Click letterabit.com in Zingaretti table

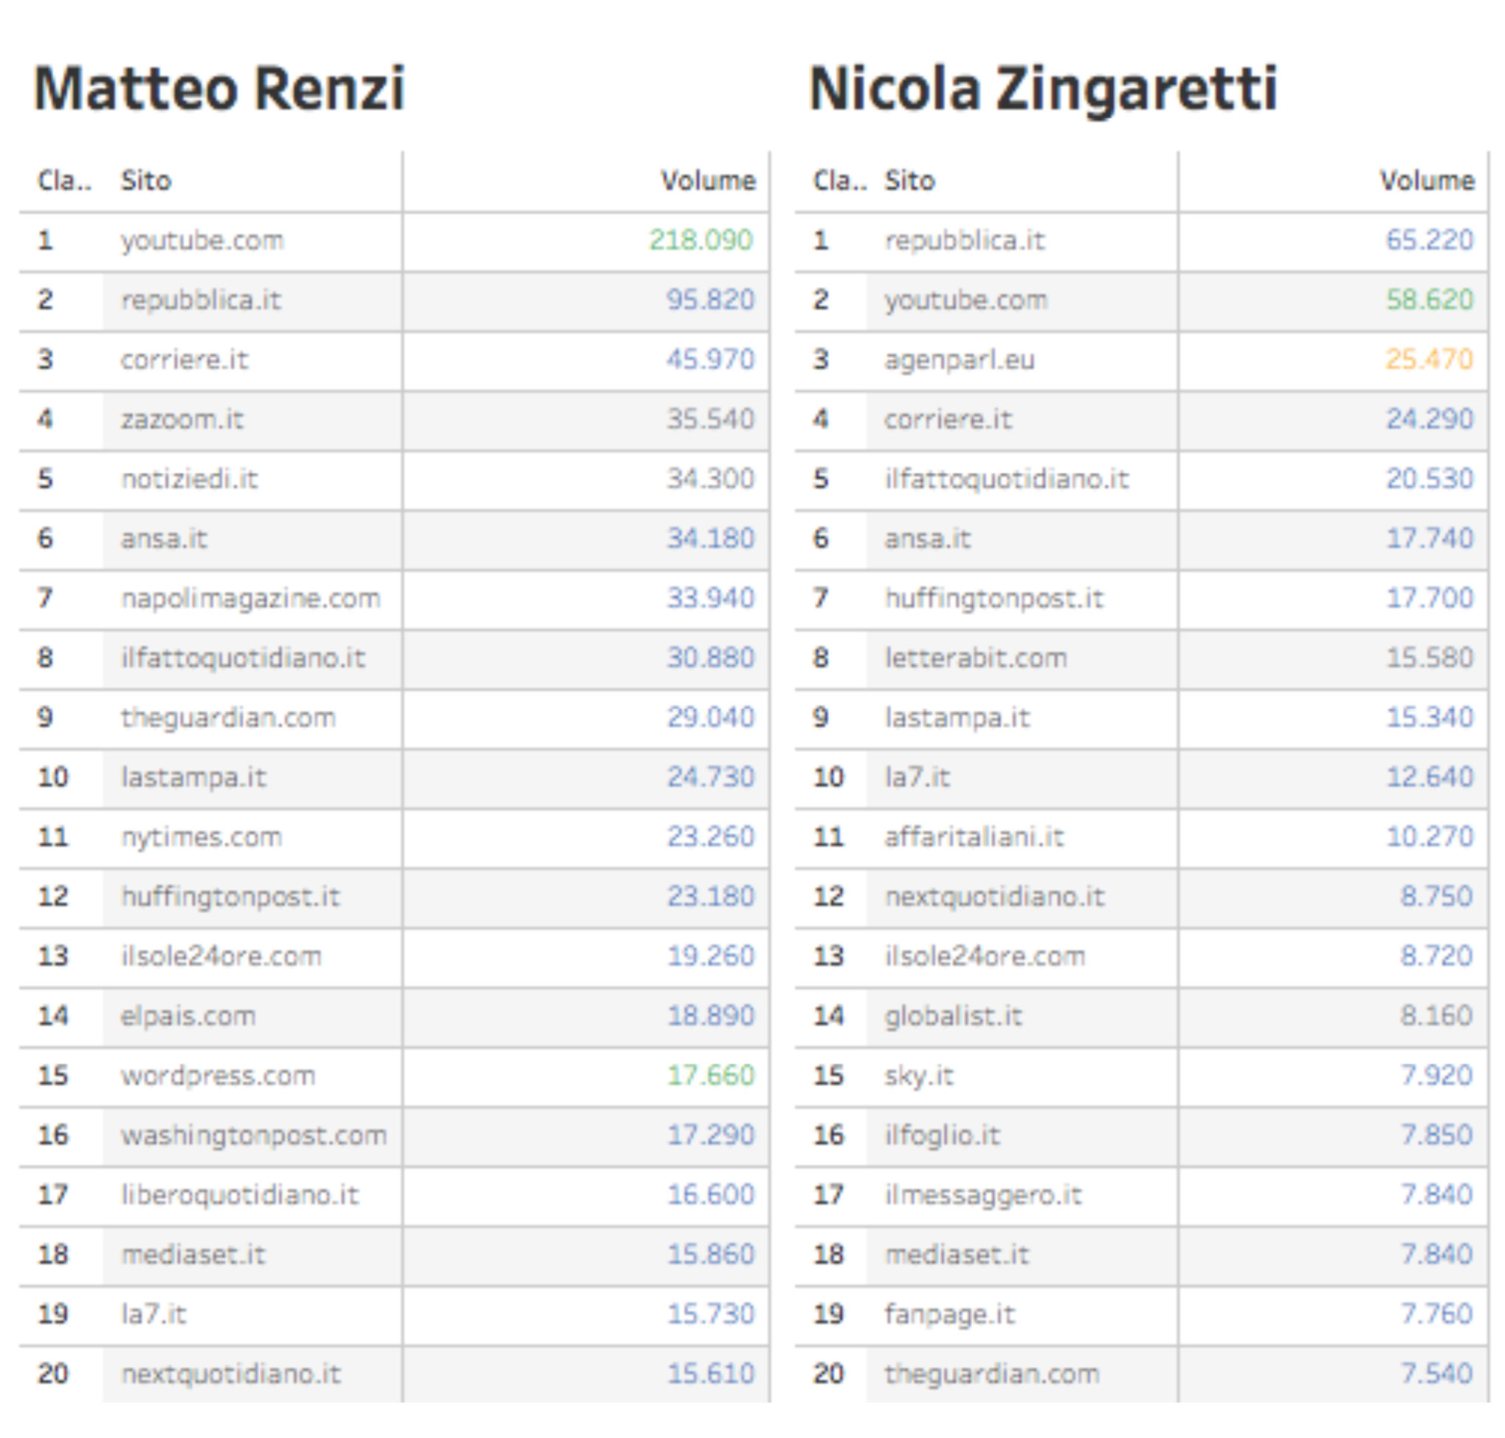point(976,658)
